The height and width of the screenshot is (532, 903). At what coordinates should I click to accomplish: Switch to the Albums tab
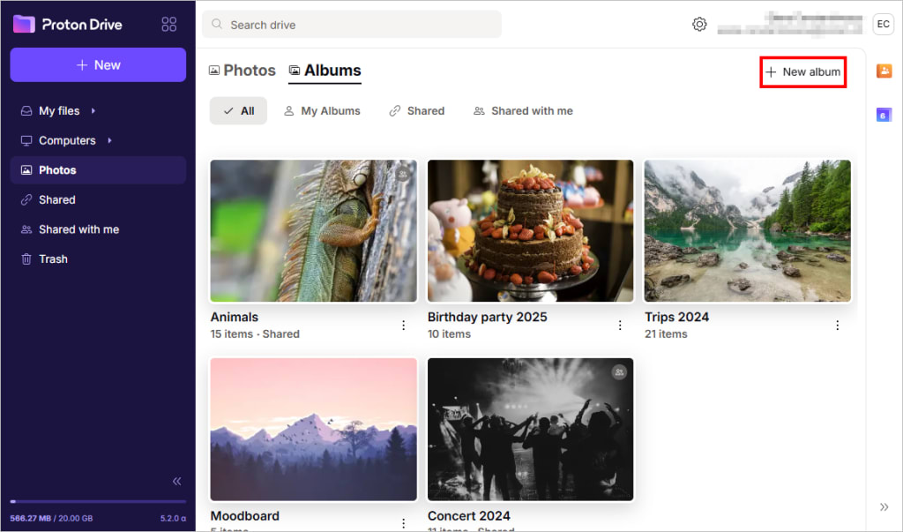325,71
